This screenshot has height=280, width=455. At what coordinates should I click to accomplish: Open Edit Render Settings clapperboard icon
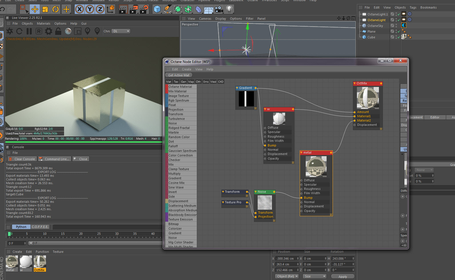pyautogui.click(x=144, y=9)
